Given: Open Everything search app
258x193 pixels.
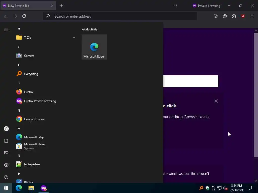Looking at the screenshot, I should click(x=46, y=74).
